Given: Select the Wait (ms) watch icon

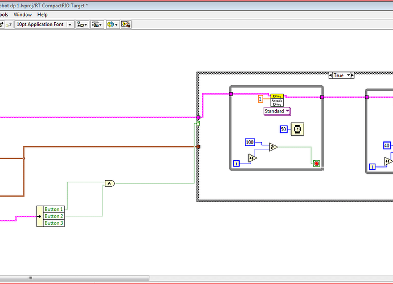Looking at the screenshot, I should point(297,129).
